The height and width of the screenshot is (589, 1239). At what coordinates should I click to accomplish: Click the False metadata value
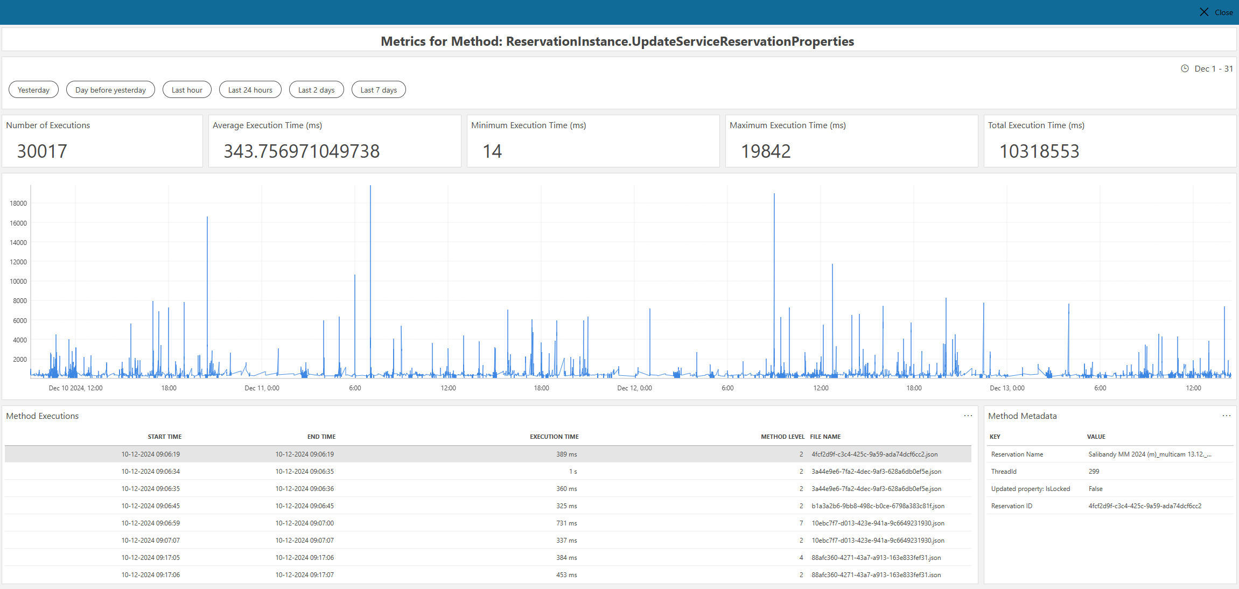(1095, 488)
